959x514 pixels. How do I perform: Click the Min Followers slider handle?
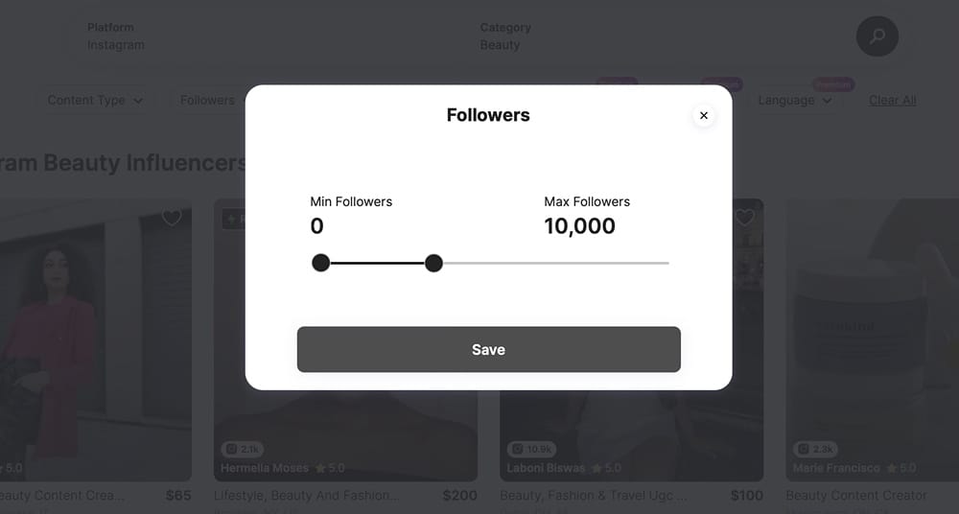pos(320,263)
